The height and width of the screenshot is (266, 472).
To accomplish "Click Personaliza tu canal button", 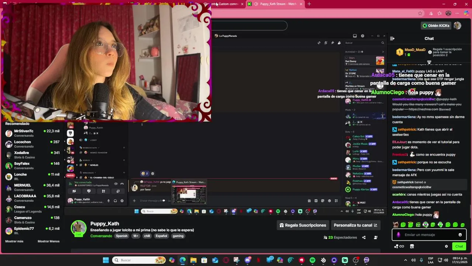I will pos(355,225).
